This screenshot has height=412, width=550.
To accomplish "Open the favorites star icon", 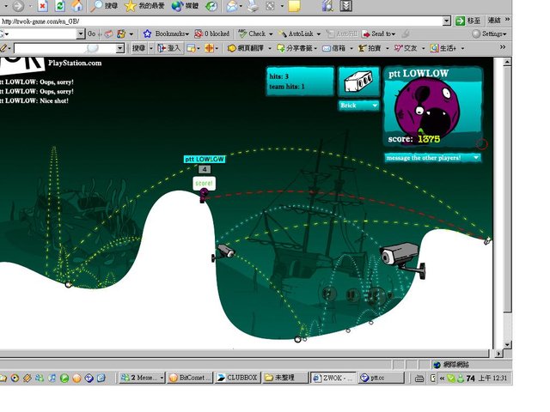I will coord(130,6).
